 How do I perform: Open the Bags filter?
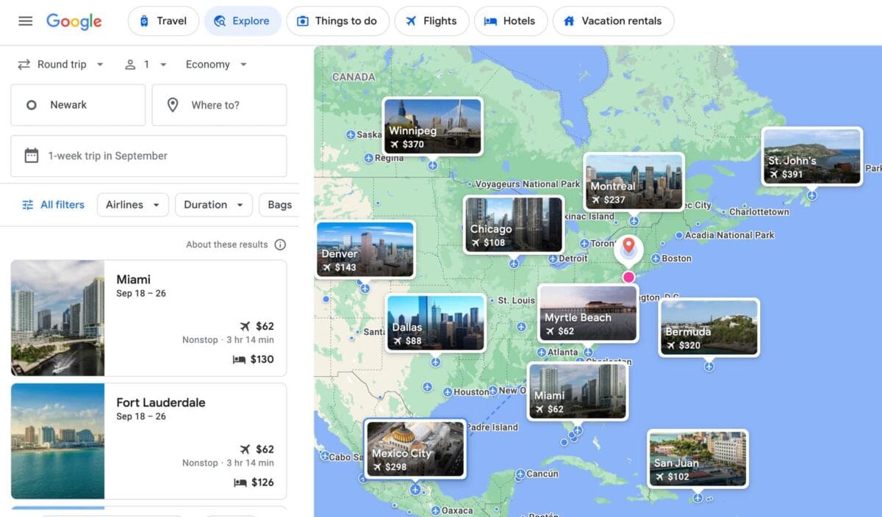[279, 205]
